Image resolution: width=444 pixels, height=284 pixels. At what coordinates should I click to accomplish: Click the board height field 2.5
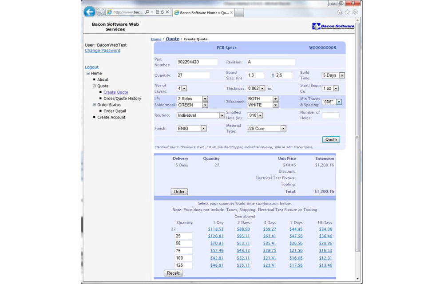[284, 75]
